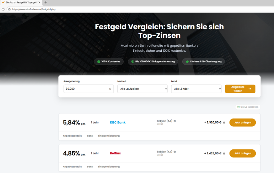Click Jetzt anlegen for KBC Bank
Viewport: 274px width, 173px height.
(242, 122)
